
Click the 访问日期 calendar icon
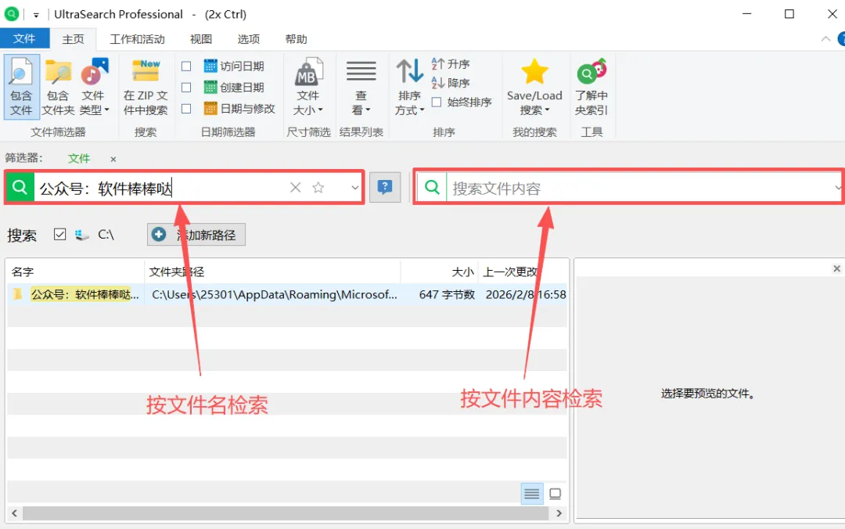[x=210, y=66]
